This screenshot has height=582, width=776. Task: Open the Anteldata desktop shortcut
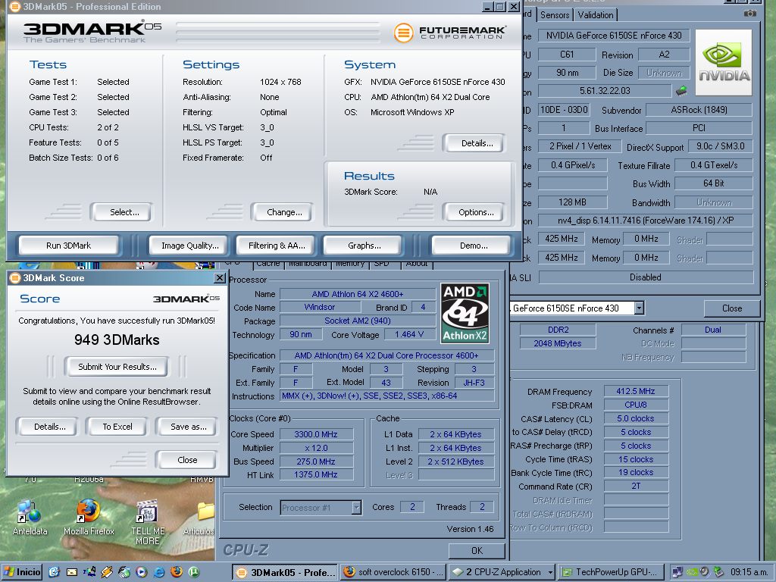pyautogui.click(x=30, y=518)
